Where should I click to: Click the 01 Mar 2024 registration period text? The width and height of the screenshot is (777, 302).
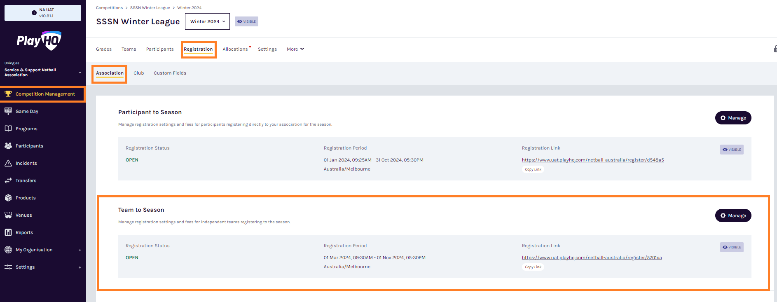point(374,258)
